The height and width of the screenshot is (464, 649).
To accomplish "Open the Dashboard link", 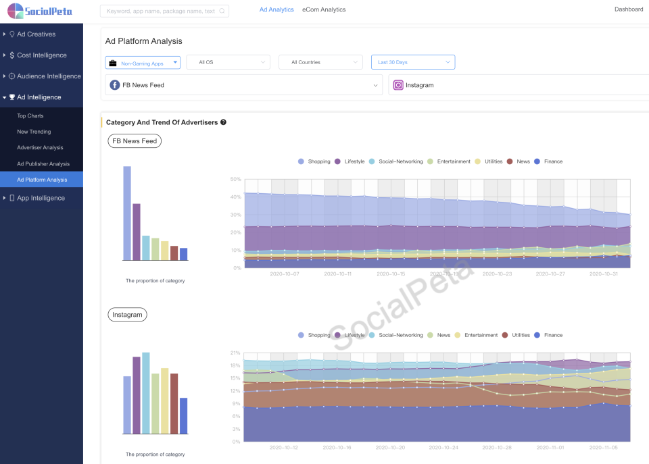I will pos(629,9).
